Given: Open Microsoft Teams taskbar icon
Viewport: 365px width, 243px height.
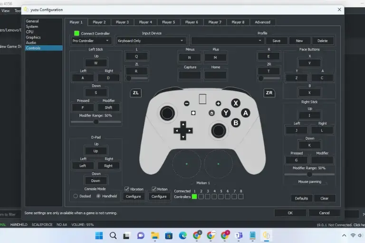Looking at the screenshot, I should [x=239, y=235].
